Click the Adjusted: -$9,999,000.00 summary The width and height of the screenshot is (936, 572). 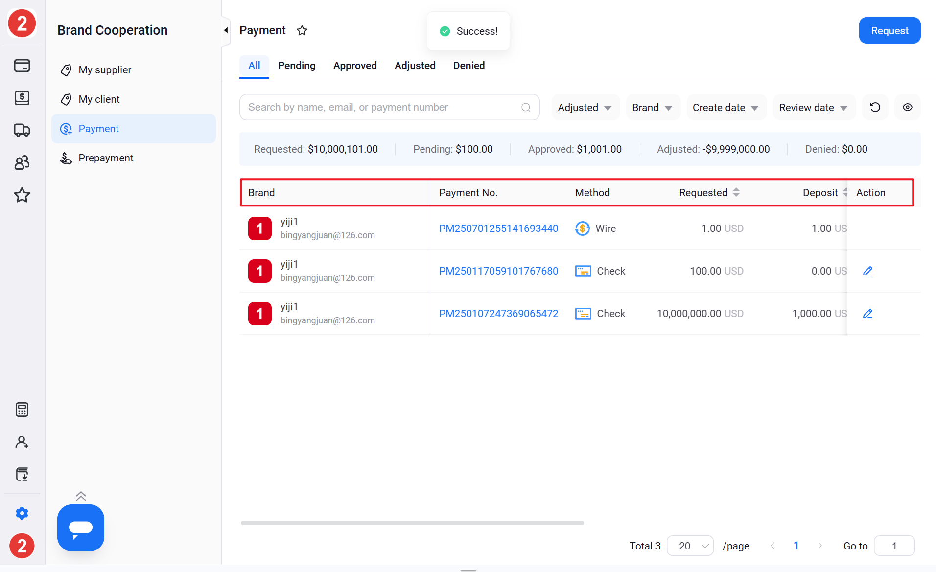coord(713,149)
